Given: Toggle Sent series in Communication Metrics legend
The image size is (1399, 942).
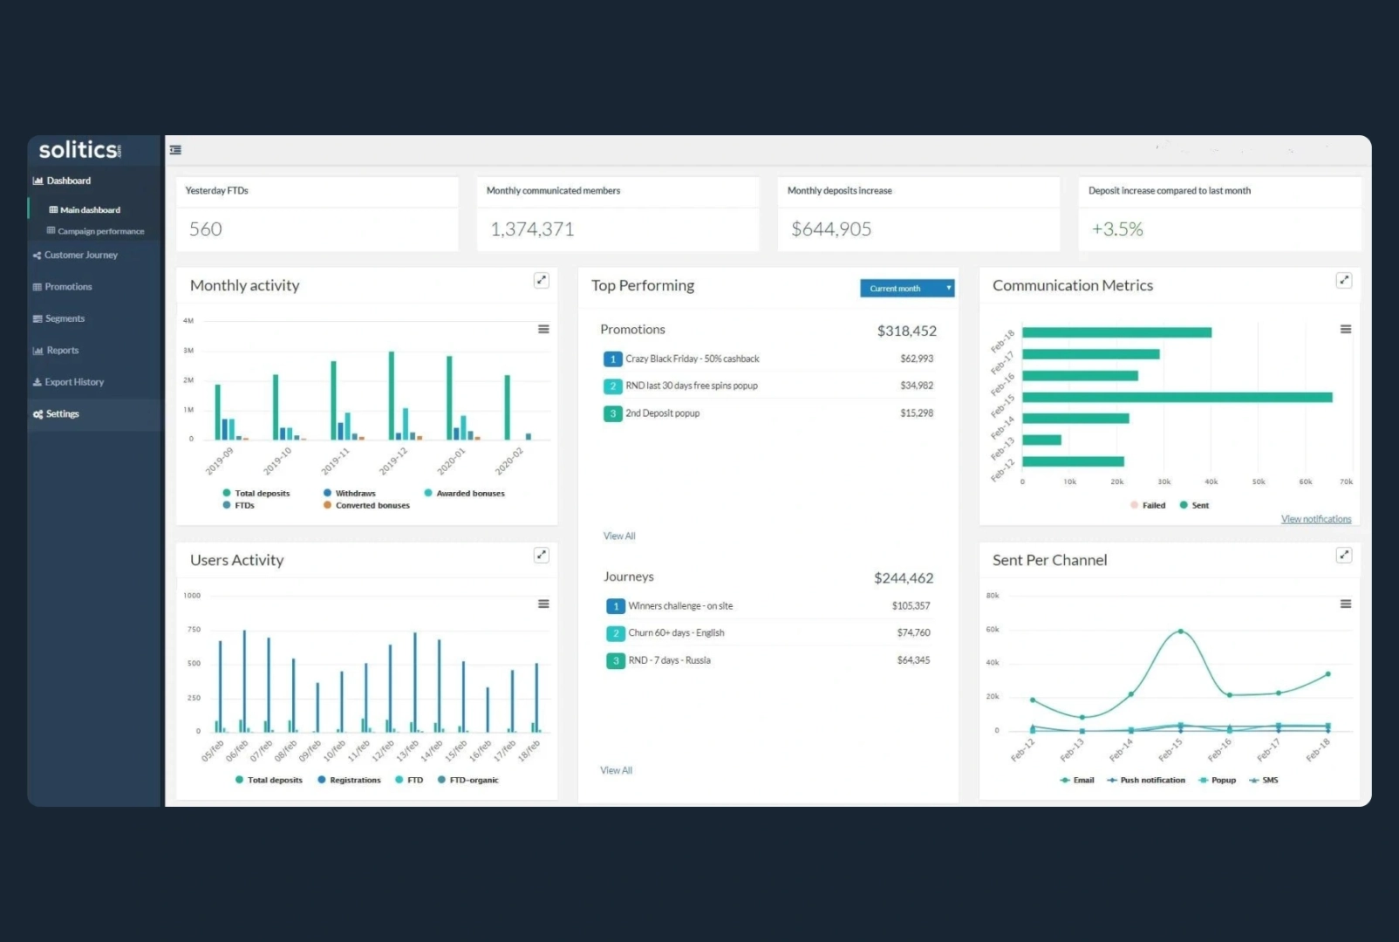Looking at the screenshot, I should coord(1194,506).
